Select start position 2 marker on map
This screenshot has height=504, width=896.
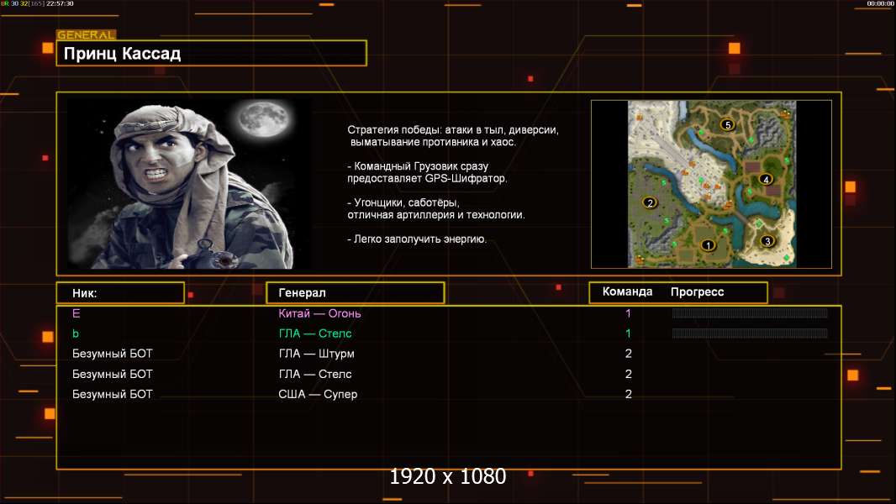[x=649, y=202]
